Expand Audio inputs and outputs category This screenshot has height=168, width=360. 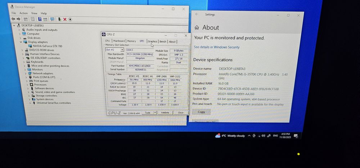(19, 30)
